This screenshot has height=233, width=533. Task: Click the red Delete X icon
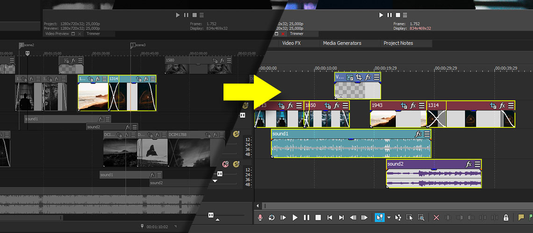[x=436, y=218]
